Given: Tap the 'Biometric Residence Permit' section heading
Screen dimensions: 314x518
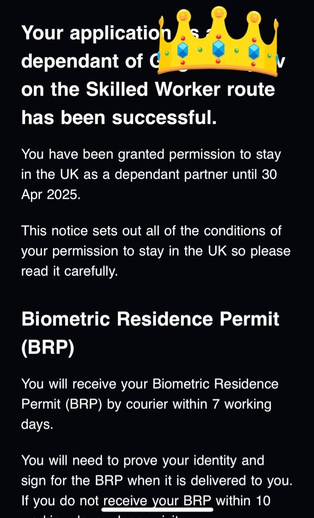Looking at the screenshot, I should point(150,319).
